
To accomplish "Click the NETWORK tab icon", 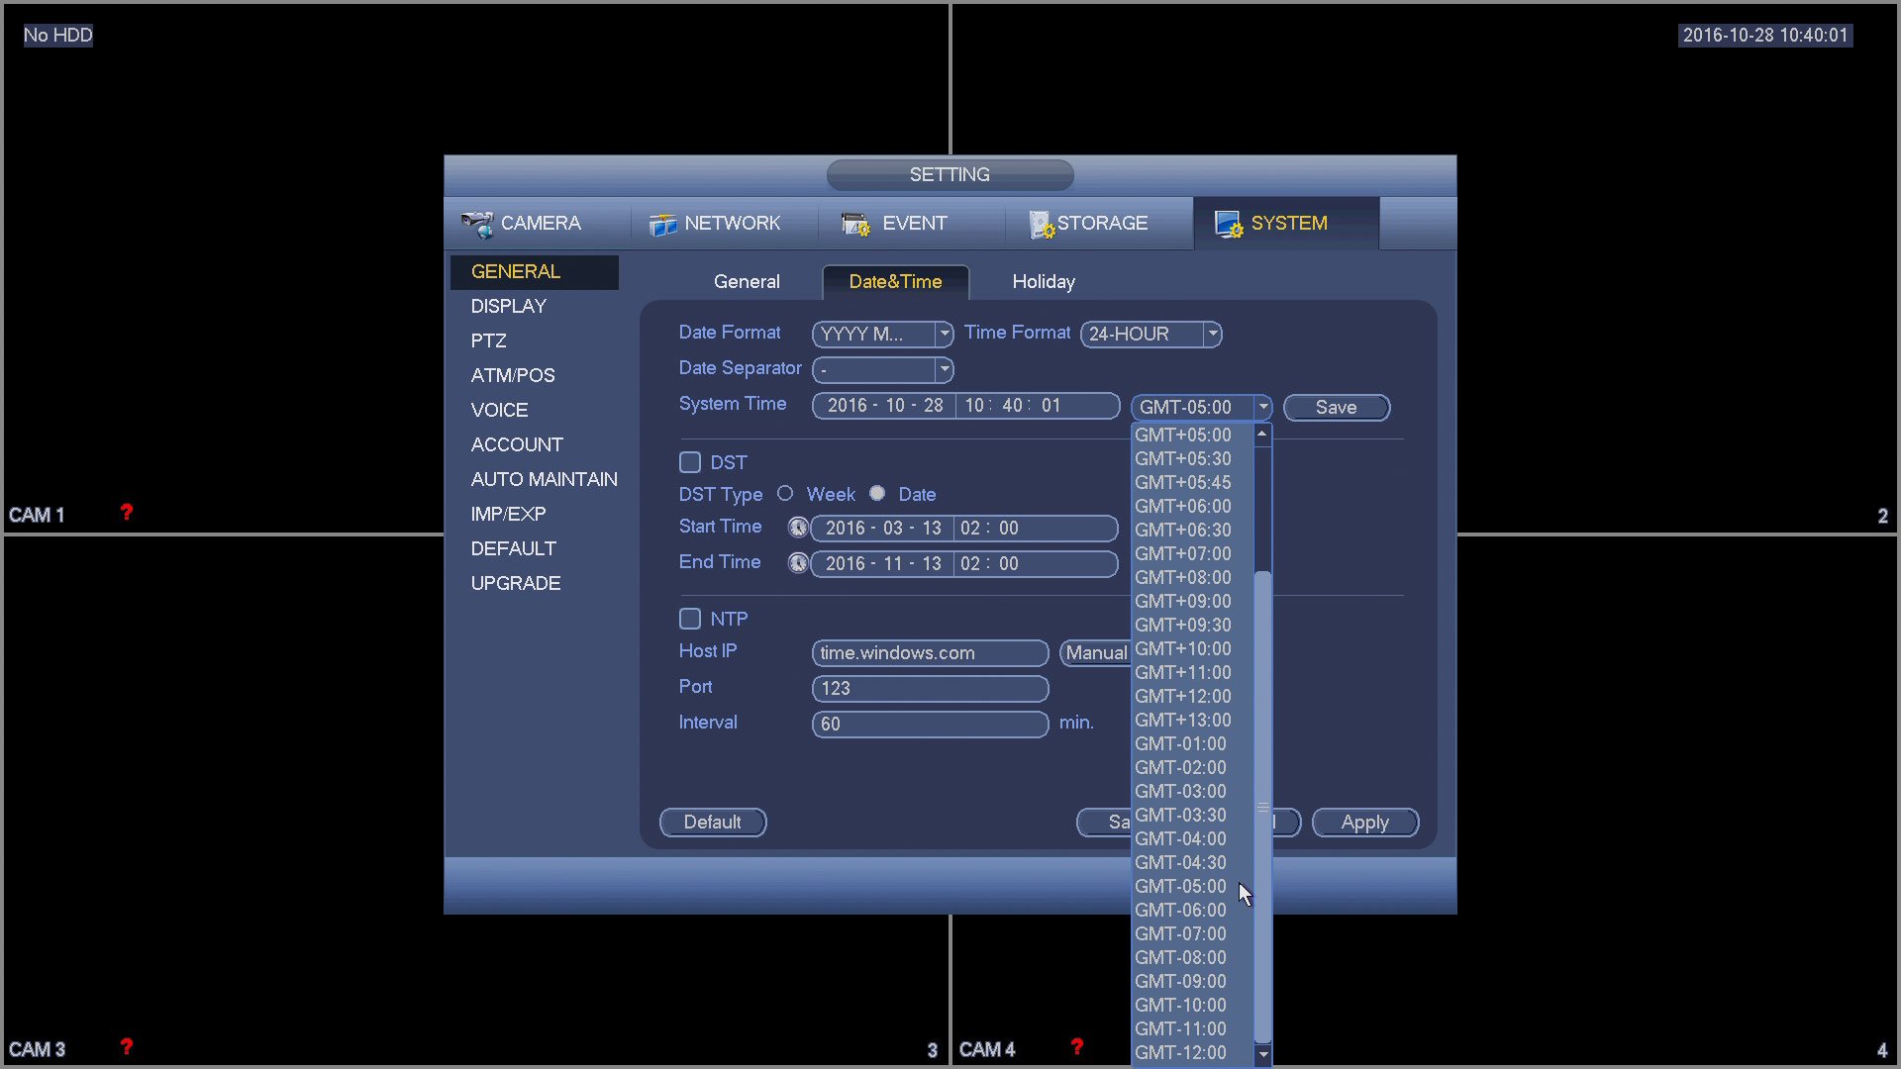I will point(662,225).
